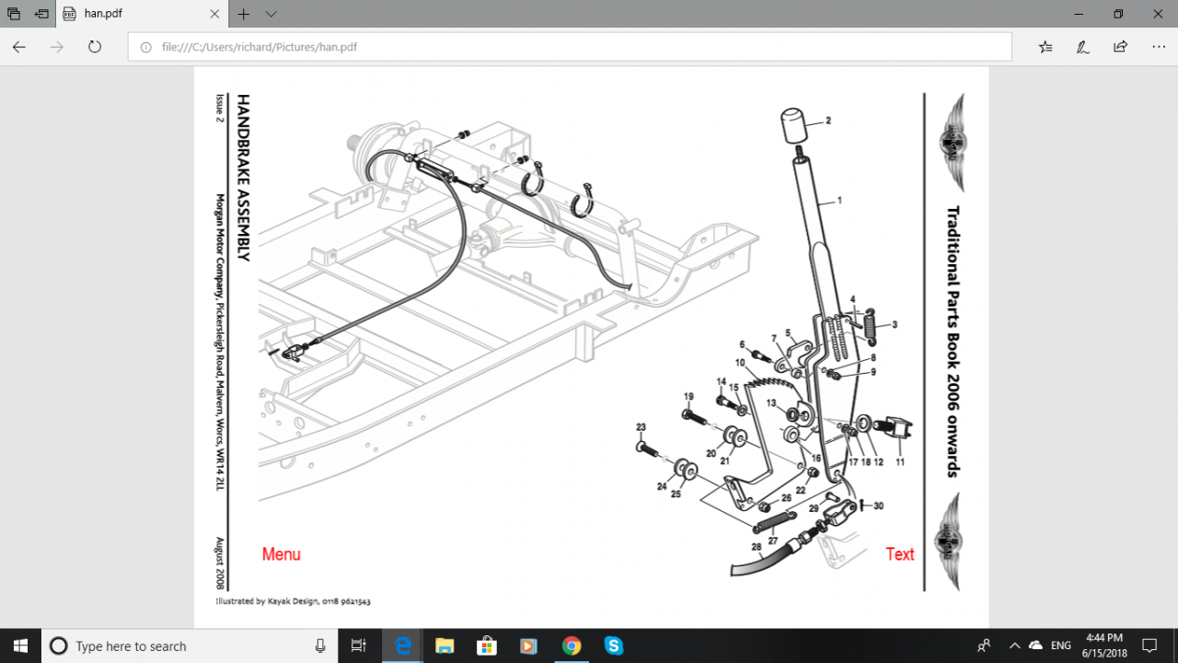Open the tabs you've set aside
Viewport: 1178px width, 663px height.
tap(14, 14)
